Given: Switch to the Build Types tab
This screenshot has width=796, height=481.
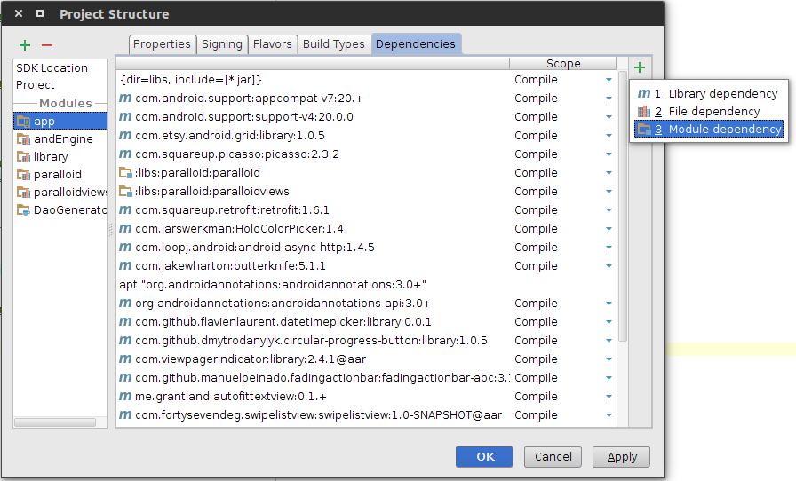Looking at the screenshot, I should pyautogui.click(x=334, y=44).
